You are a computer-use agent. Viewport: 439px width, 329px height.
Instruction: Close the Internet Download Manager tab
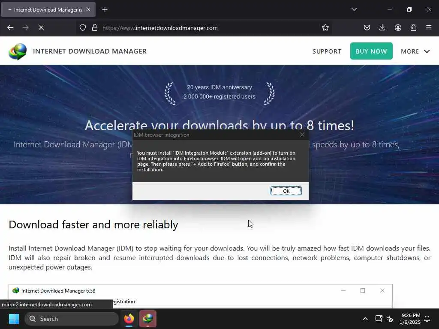[88, 9]
